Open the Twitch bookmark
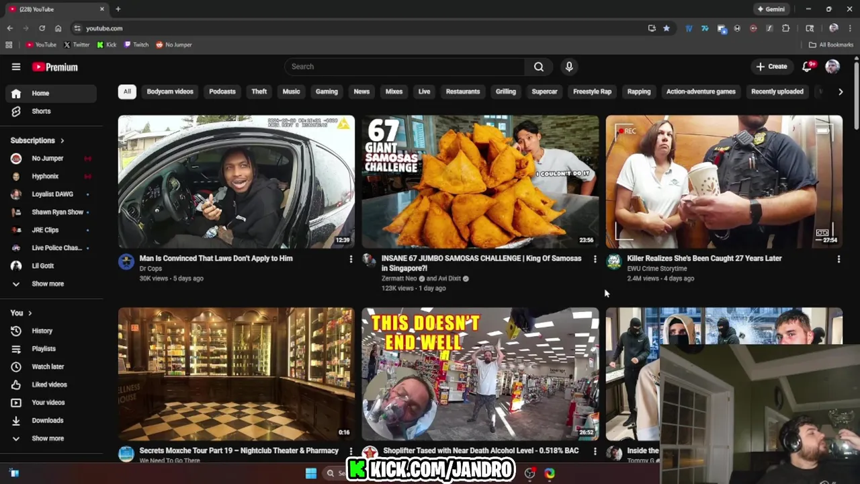The image size is (860, 484). (x=136, y=45)
